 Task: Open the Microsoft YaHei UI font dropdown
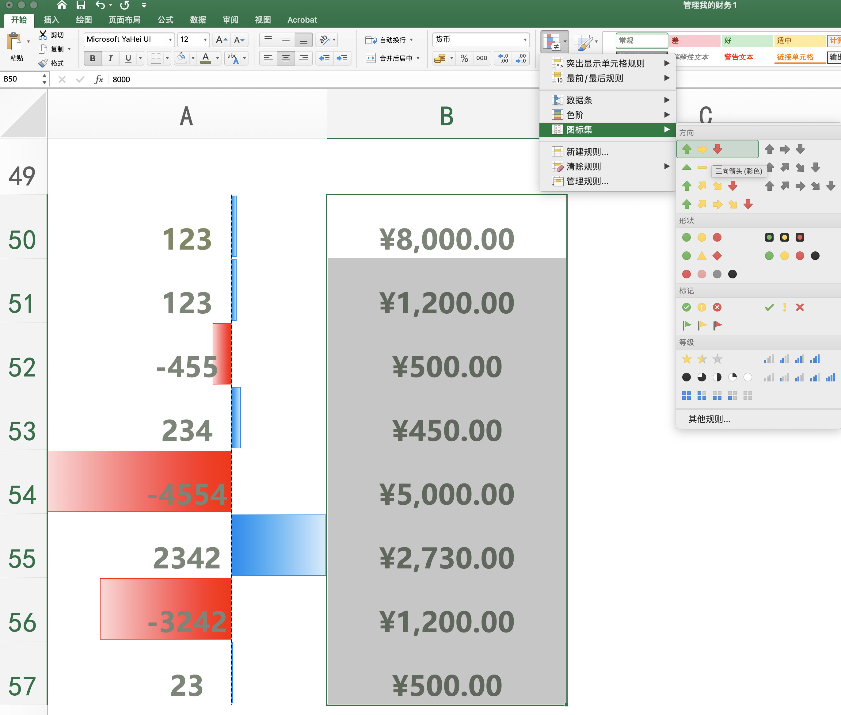pyautogui.click(x=170, y=39)
